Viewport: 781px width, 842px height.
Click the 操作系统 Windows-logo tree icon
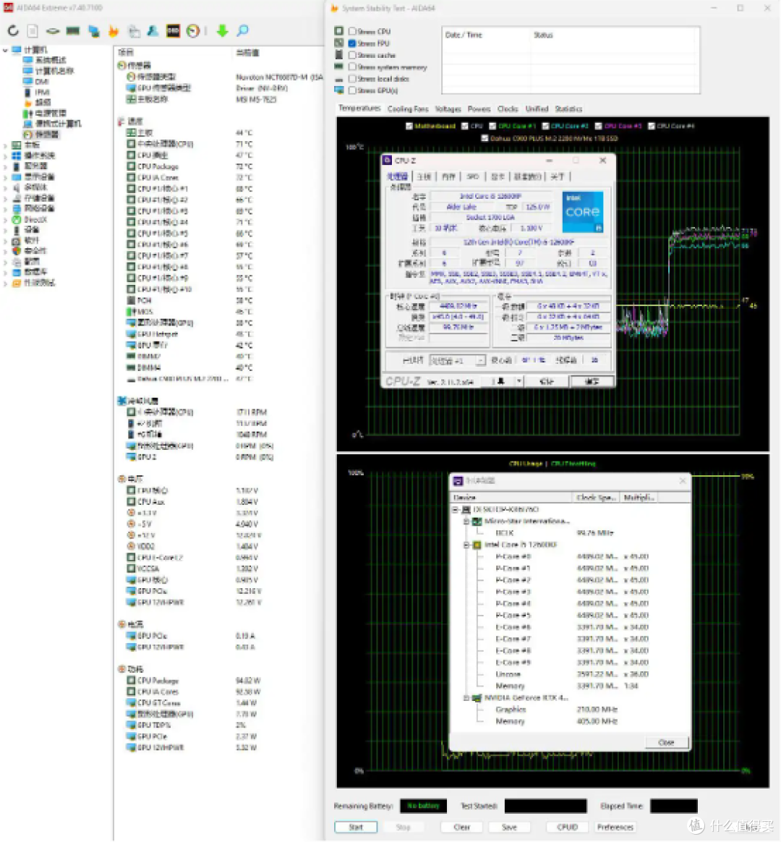(17, 156)
